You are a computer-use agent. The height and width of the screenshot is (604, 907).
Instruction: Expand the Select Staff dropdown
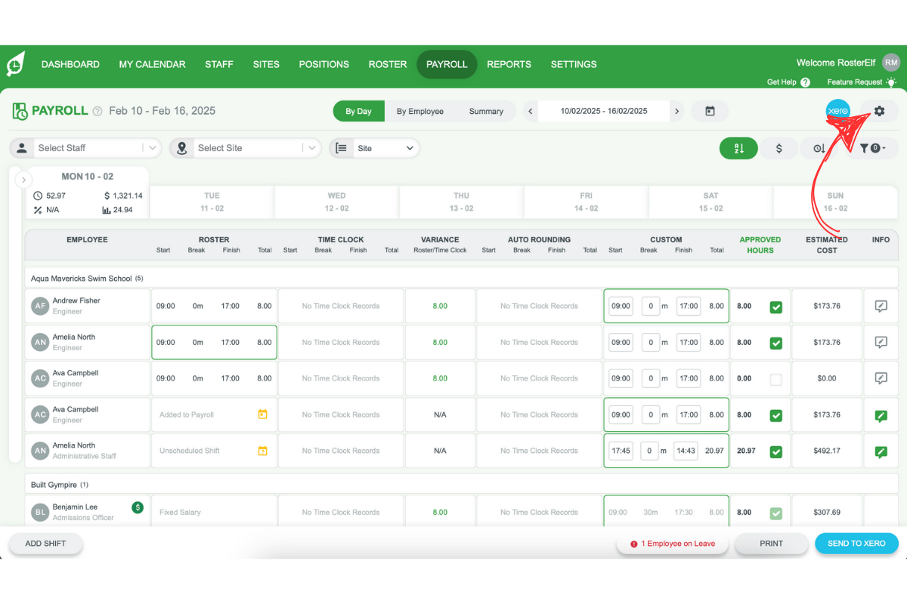click(153, 148)
